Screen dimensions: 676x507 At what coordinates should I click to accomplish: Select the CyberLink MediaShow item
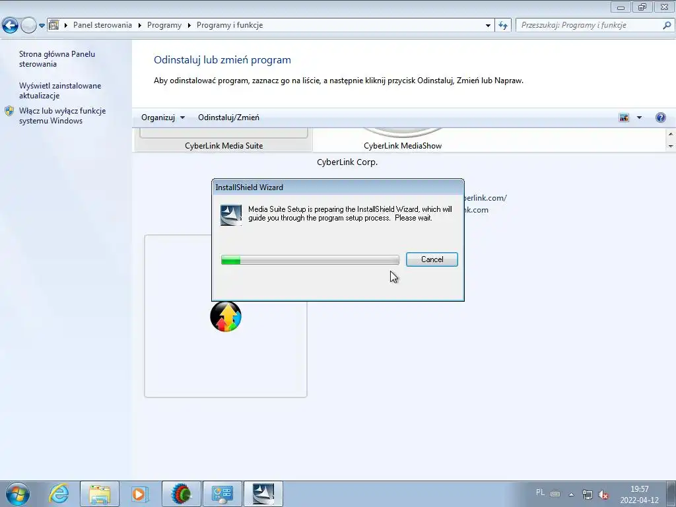(403, 140)
